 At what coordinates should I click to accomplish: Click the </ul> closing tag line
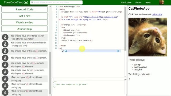(x=63, y=38)
